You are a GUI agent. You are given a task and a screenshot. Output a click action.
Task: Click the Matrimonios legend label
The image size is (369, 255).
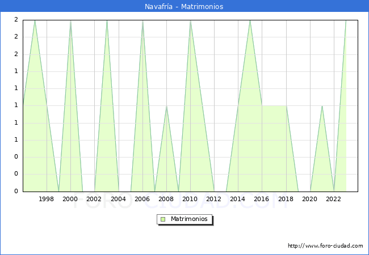(x=189, y=219)
